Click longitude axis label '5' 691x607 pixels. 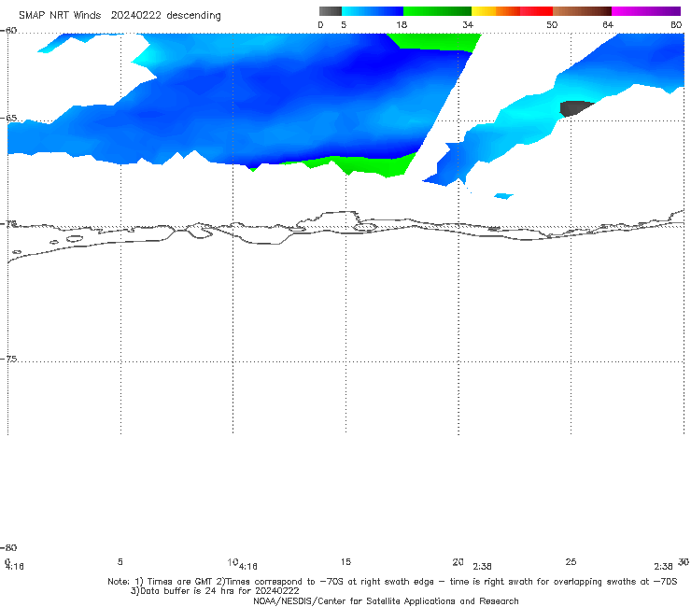coord(120,561)
